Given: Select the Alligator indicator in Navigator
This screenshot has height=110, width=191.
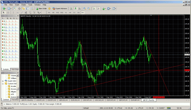Looking at the screenshot, I should point(12,92).
